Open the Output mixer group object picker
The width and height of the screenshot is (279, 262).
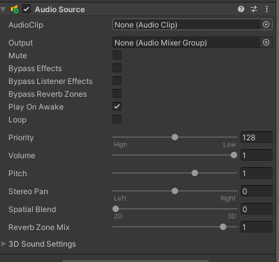point(266,42)
